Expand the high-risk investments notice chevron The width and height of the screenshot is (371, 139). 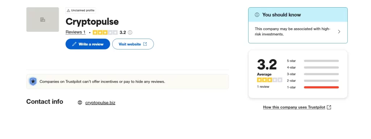[339, 31]
